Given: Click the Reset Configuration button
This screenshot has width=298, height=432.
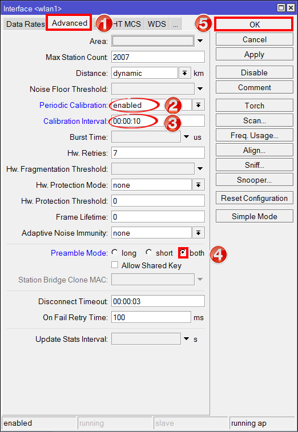Looking at the screenshot, I should pyautogui.click(x=254, y=198).
